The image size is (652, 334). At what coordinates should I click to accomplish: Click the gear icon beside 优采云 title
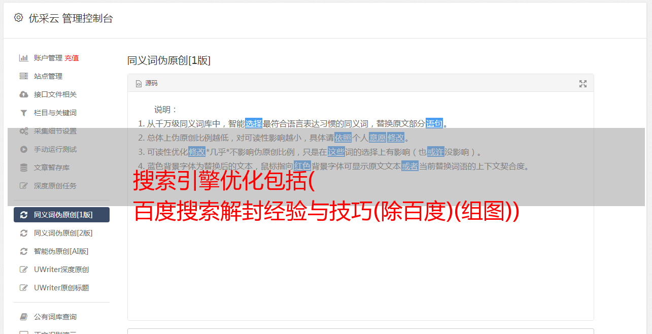click(19, 18)
